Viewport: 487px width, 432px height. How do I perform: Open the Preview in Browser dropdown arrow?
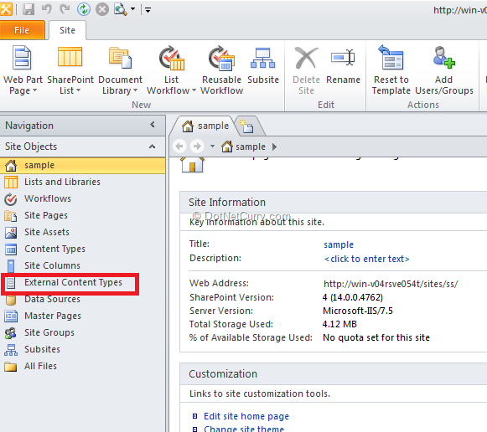(x=132, y=9)
